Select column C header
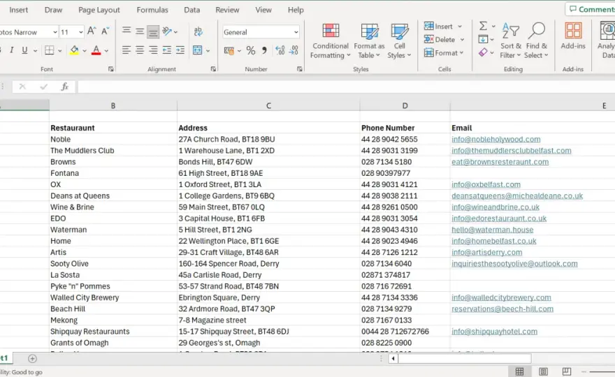615x377 pixels. click(268, 105)
